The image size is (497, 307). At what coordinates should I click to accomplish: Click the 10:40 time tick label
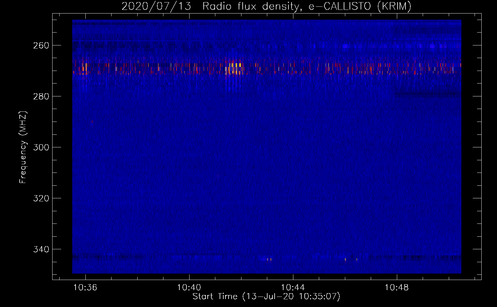point(189,288)
